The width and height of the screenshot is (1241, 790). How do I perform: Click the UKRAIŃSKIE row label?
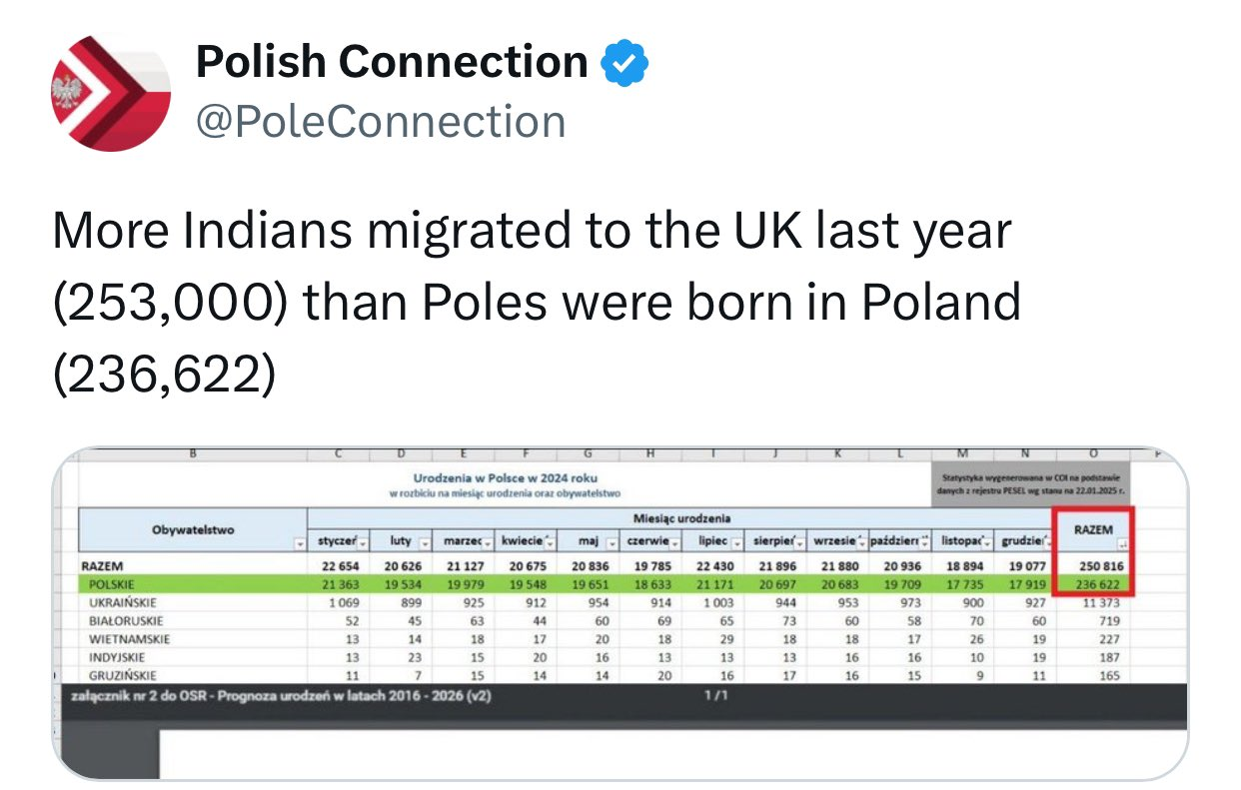pos(123,602)
